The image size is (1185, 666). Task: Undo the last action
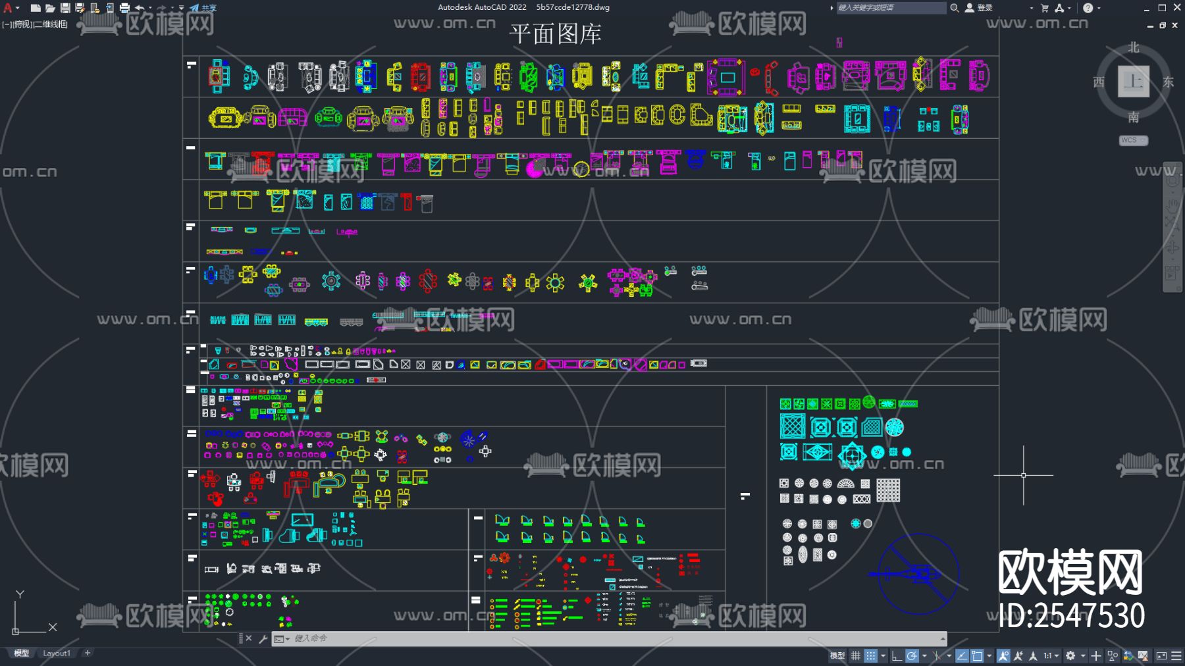(140, 8)
